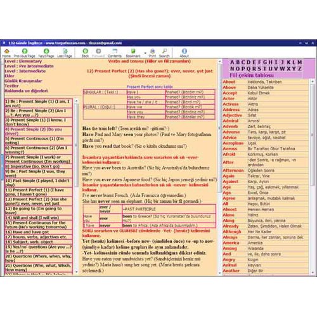Click the dictionary panel scrollbar down arrow
This screenshot has width=317, height=317.
tap(313, 273)
